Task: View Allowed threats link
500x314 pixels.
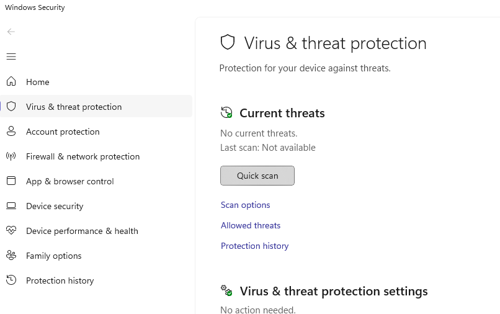Action: pyautogui.click(x=251, y=225)
